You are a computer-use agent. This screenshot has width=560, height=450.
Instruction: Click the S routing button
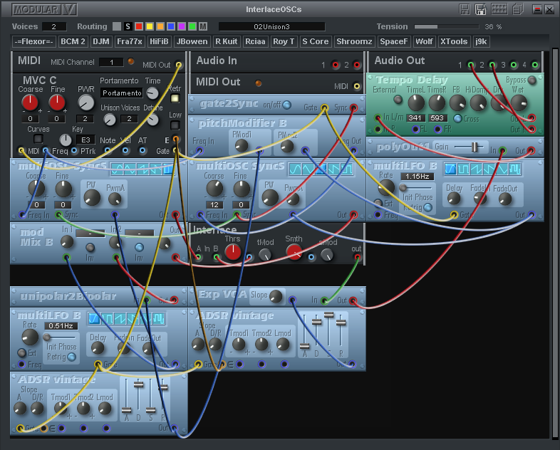click(128, 26)
